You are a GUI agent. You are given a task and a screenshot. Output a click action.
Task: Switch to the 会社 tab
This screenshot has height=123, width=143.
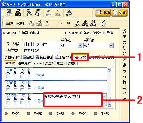[28, 57]
